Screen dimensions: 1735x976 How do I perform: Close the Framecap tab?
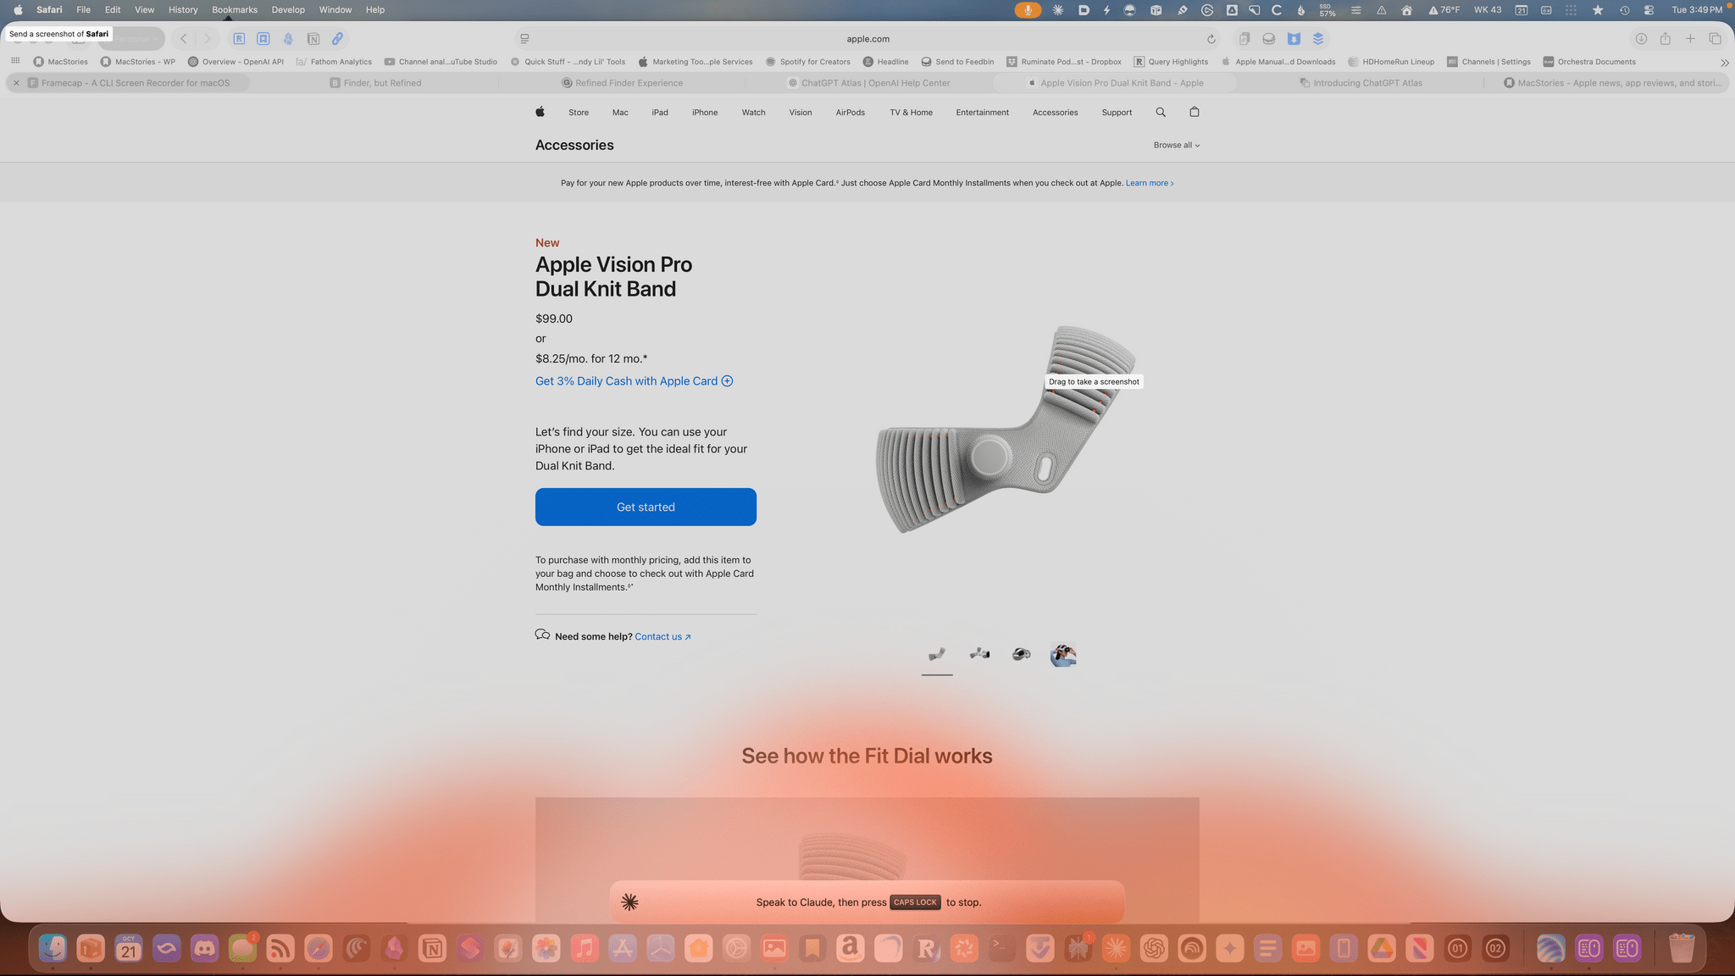pyautogui.click(x=16, y=83)
